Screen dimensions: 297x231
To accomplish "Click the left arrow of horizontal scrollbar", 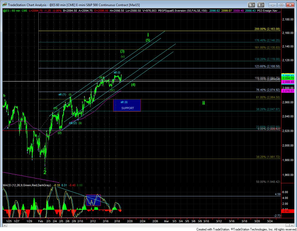I will tap(5, 225).
